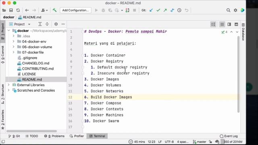Open the Problems tool window tab
The image size is (258, 145).
point(54,136)
